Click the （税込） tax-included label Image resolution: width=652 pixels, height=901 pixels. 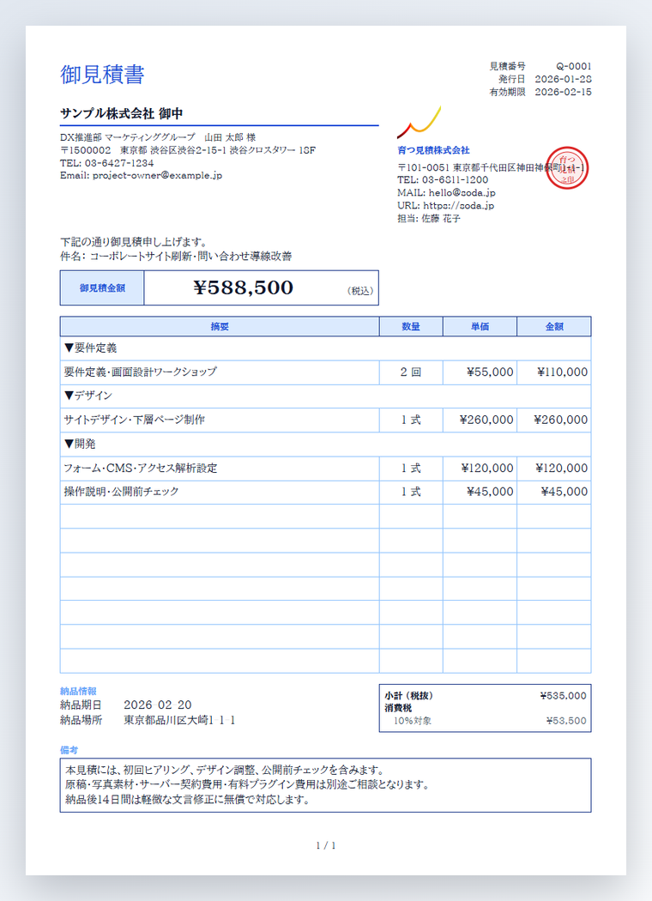360,291
